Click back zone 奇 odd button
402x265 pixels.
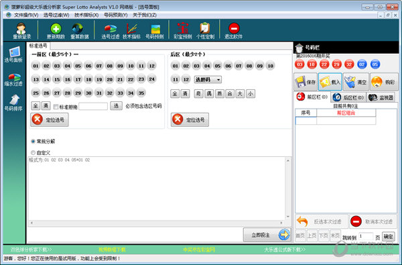point(198,93)
